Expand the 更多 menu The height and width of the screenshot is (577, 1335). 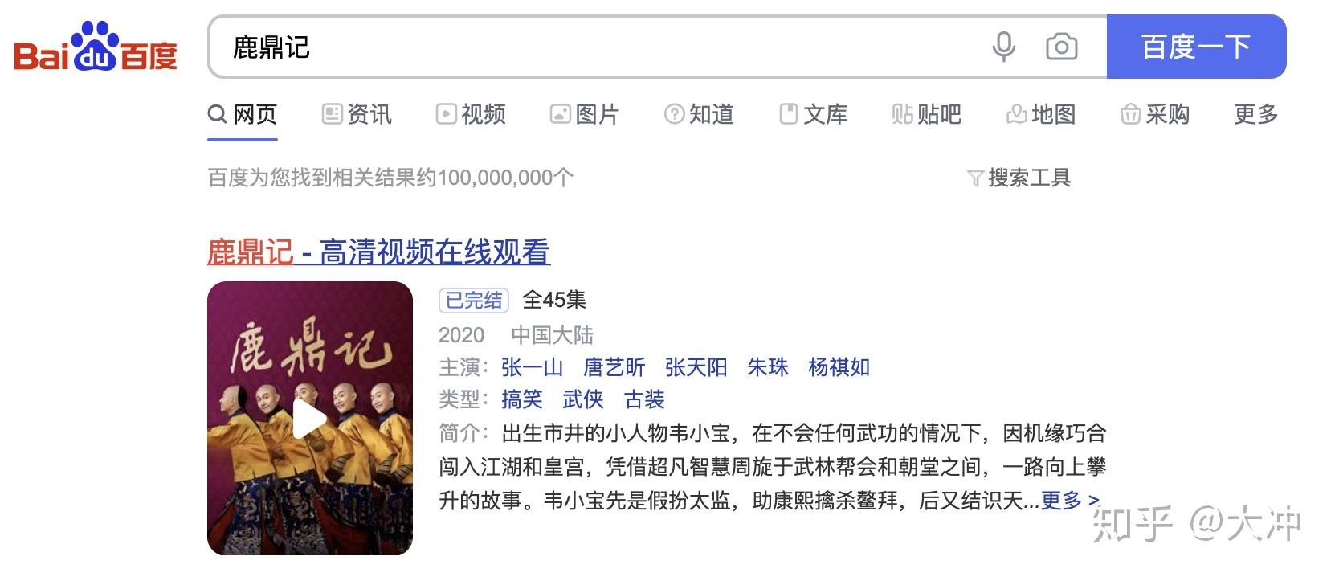point(1256,114)
